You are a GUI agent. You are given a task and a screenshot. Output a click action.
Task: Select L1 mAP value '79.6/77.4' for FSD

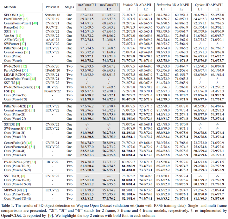pos(87,91)
